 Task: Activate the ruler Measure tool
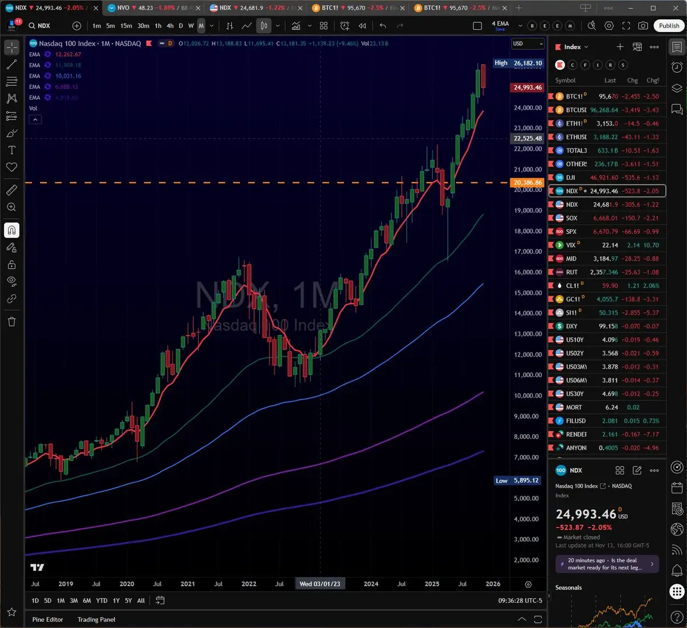click(11, 190)
